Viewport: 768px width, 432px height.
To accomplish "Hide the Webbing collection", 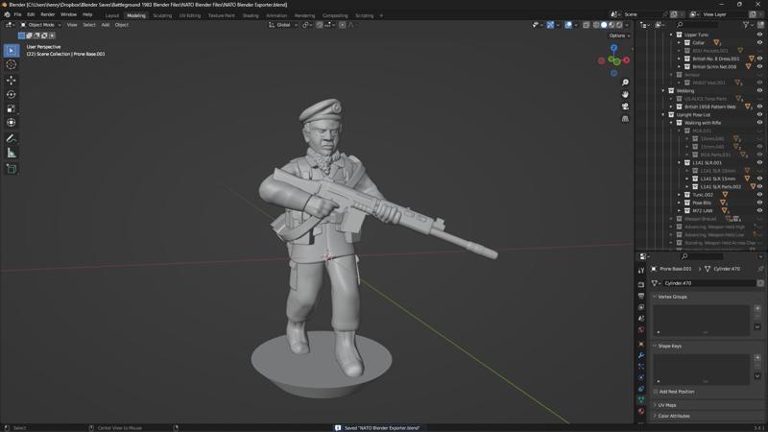I will pos(759,90).
